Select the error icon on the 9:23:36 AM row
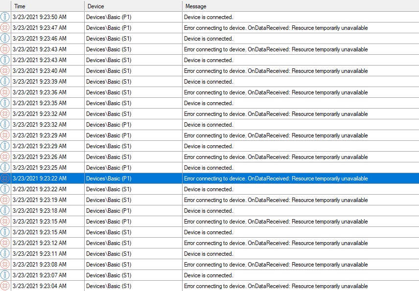The image size is (419, 291). (x=5, y=92)
